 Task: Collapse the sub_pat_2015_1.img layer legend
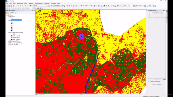[x=8, y=20]
